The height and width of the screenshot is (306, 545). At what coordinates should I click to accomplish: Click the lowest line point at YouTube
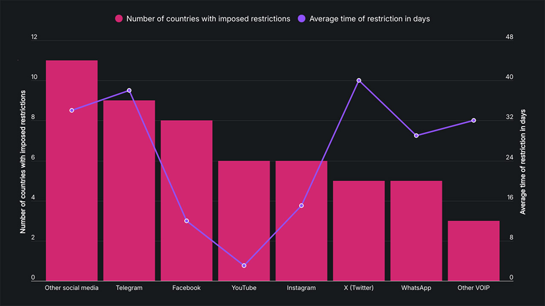(x=244, y=266)
